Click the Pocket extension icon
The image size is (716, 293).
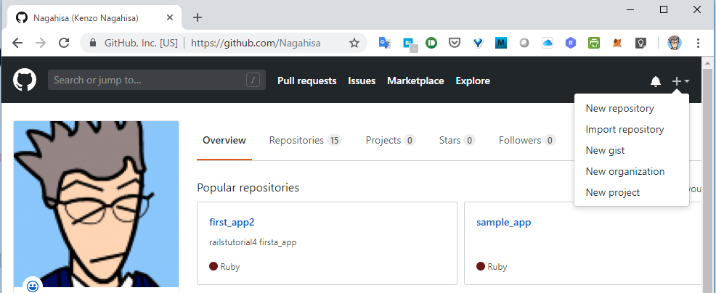pyautogui.click(x=454, y=44)
